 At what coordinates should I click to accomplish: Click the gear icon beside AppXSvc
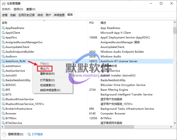[3, 38]
